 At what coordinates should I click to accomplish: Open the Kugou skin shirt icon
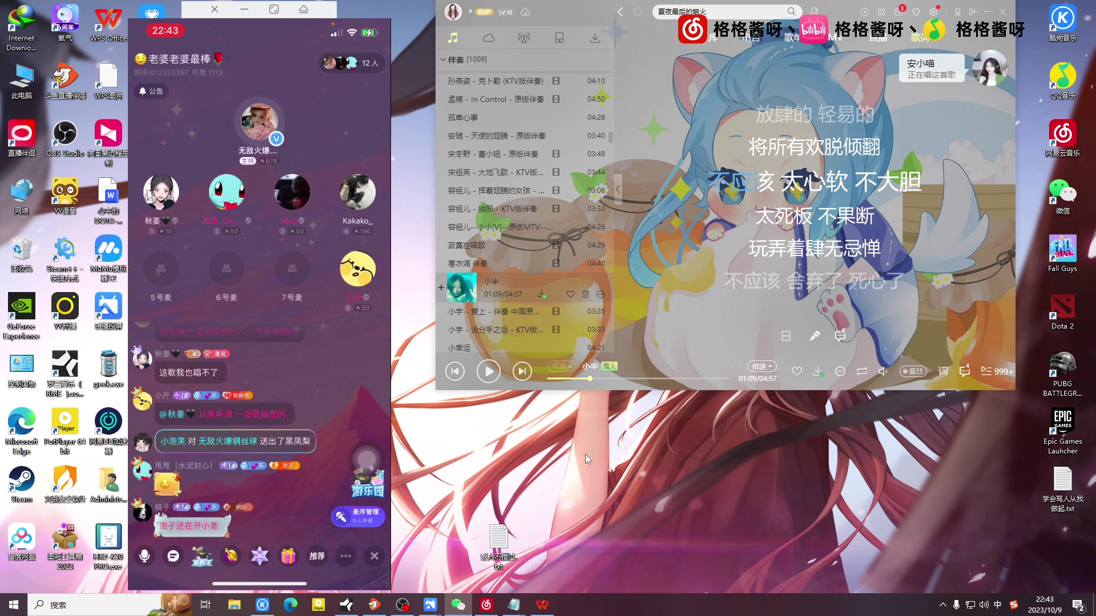tap(916, 12)
